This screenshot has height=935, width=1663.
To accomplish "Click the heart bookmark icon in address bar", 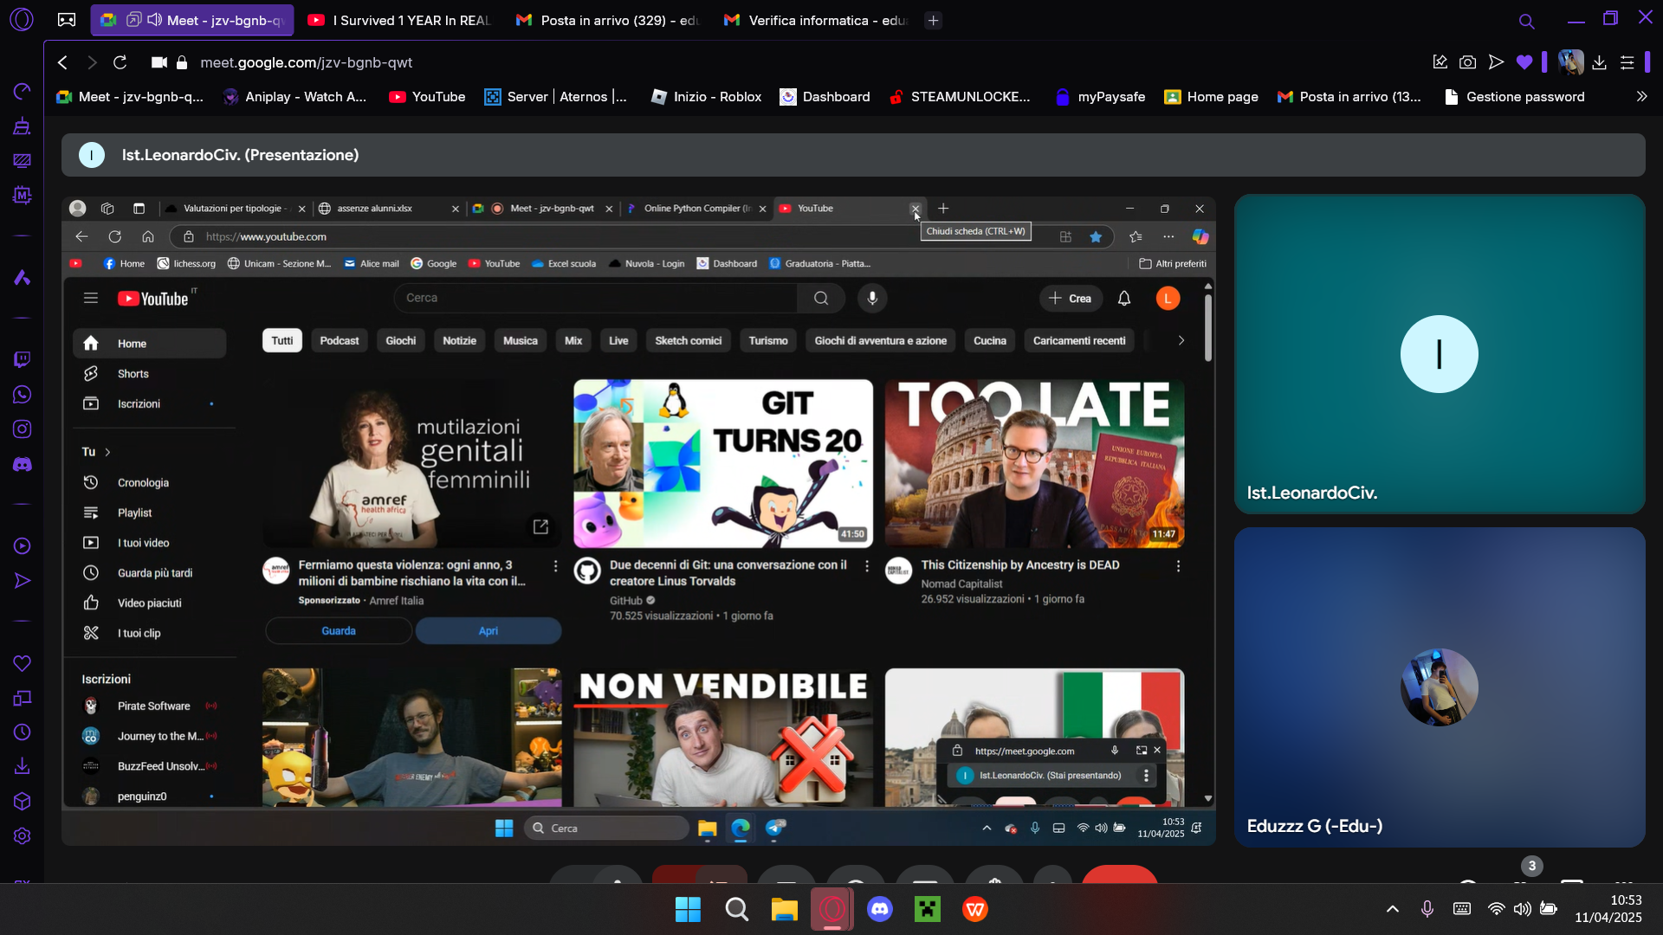I will 1524,62.
